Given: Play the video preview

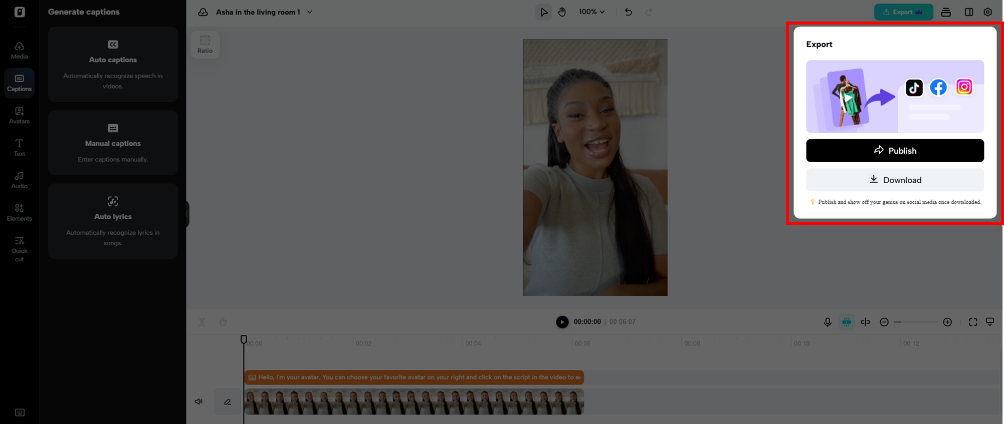Looking at the screenshot, I should point(562,322).
